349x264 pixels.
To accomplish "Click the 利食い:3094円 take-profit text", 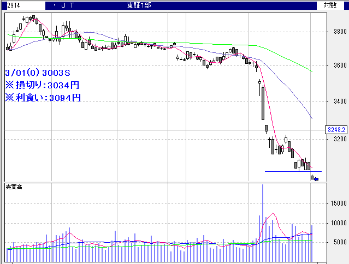I will click(43, 98).
